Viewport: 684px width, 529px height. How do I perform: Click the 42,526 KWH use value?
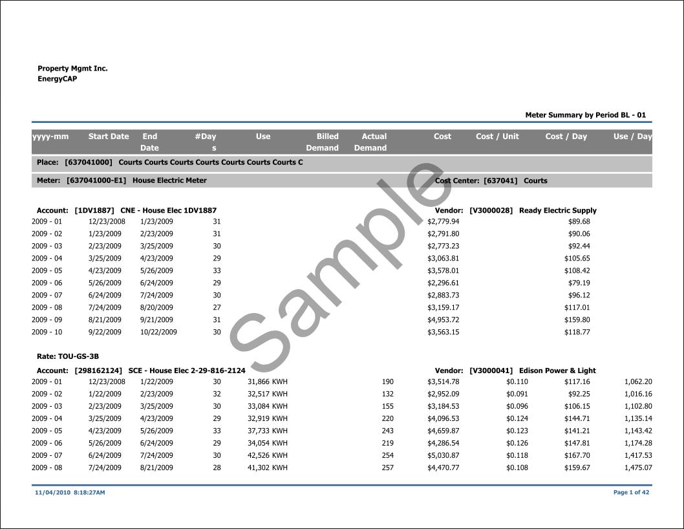pos(267,455)
